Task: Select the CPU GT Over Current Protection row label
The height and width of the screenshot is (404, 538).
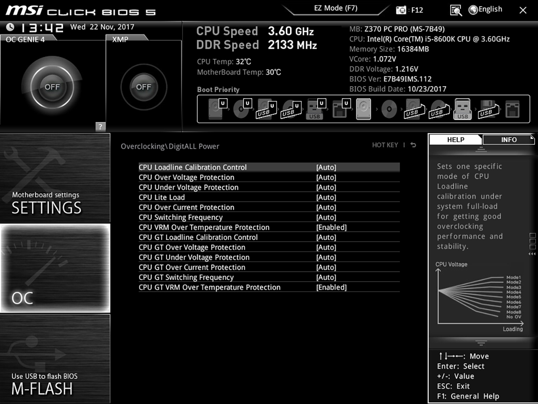Action: pos(192,267)
